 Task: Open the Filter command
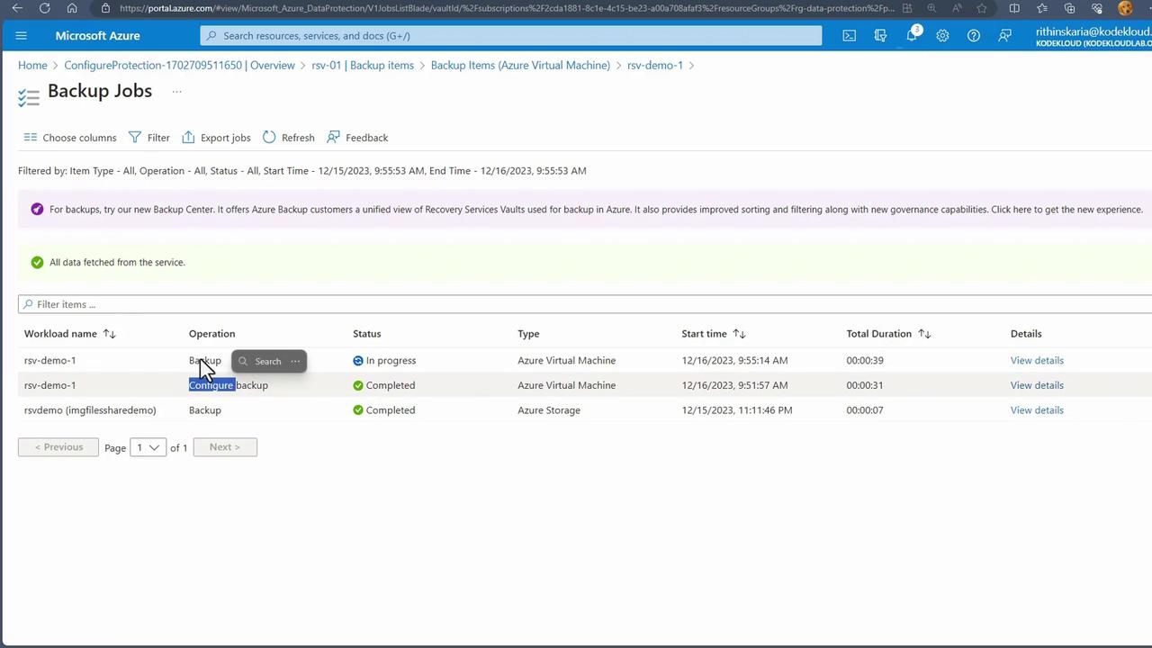(149, 138)
